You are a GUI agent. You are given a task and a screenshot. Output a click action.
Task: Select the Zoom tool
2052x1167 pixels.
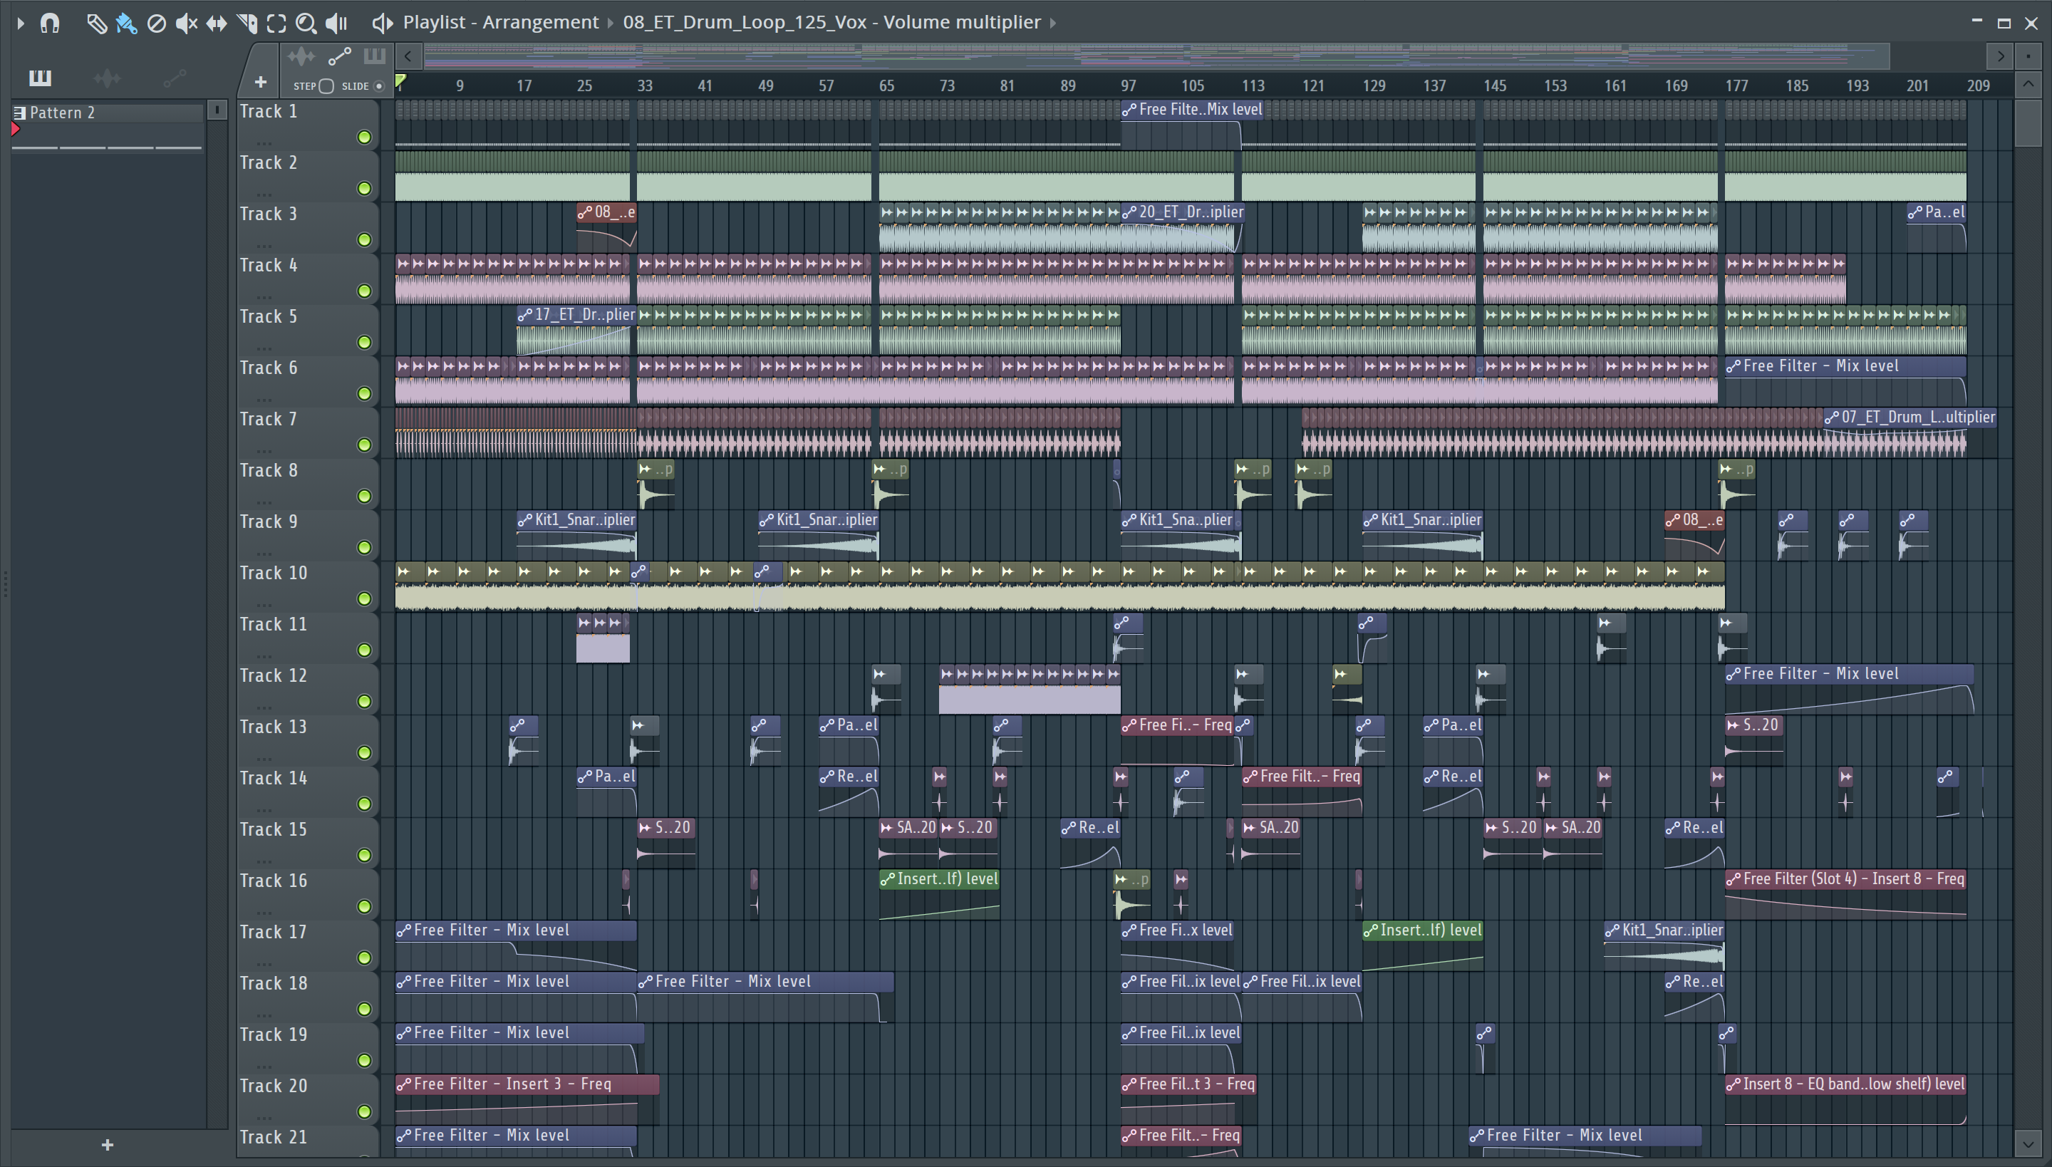[306, 24]
